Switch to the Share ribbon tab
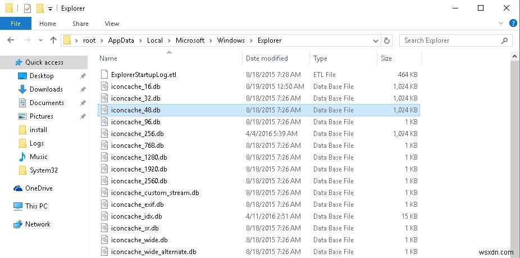The width and height of the screenshot is (520, 258). (x=81, y=24)
